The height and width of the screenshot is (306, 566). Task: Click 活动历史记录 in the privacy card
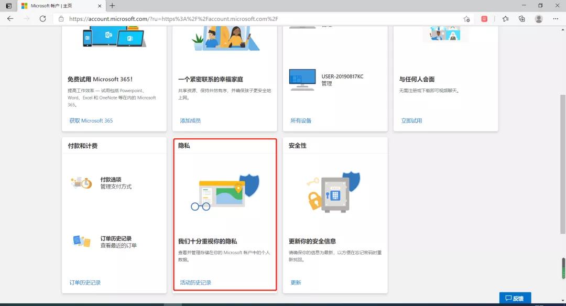click(x=195, y=282)
